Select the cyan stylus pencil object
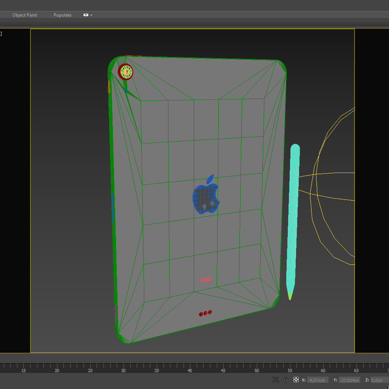The image size is (389, 389). coord(293,219)
